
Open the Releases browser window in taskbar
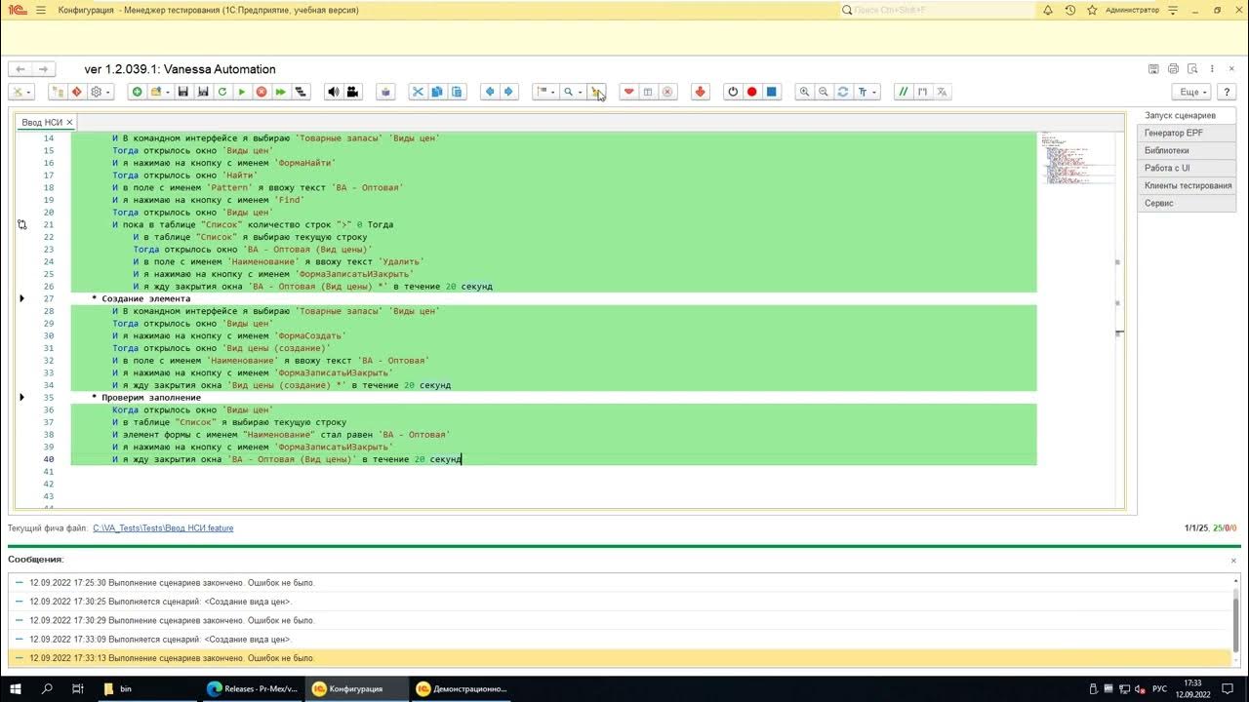click(254, 688)
